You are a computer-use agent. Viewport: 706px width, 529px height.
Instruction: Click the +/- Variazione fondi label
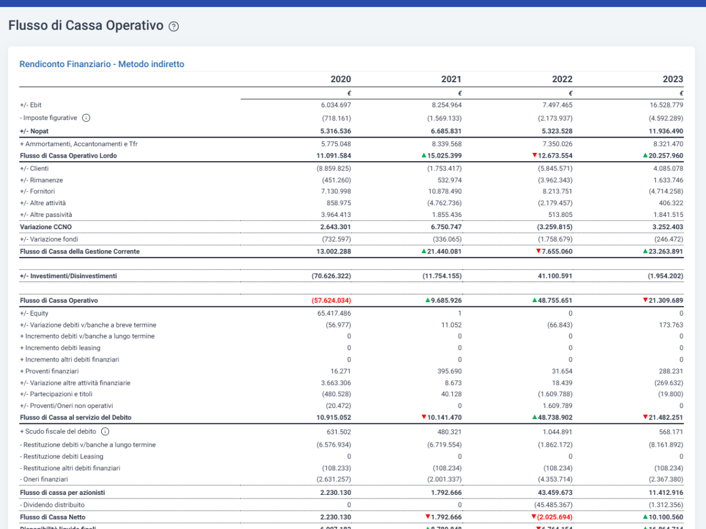(x=48, y=239)
